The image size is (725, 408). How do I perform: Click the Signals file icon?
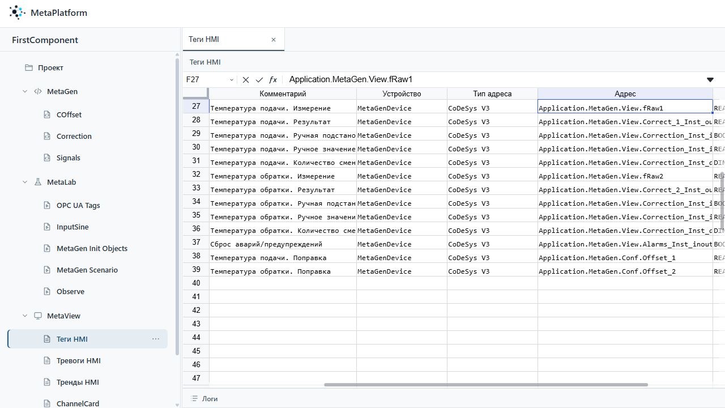[48, 158]
